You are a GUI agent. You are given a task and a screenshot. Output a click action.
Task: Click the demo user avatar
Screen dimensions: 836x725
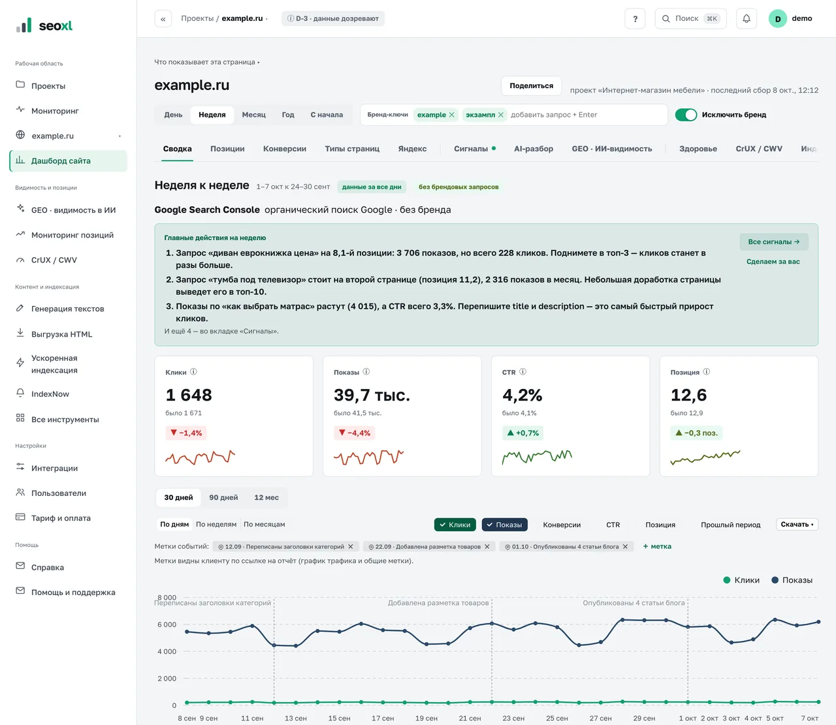click(777, 19)
